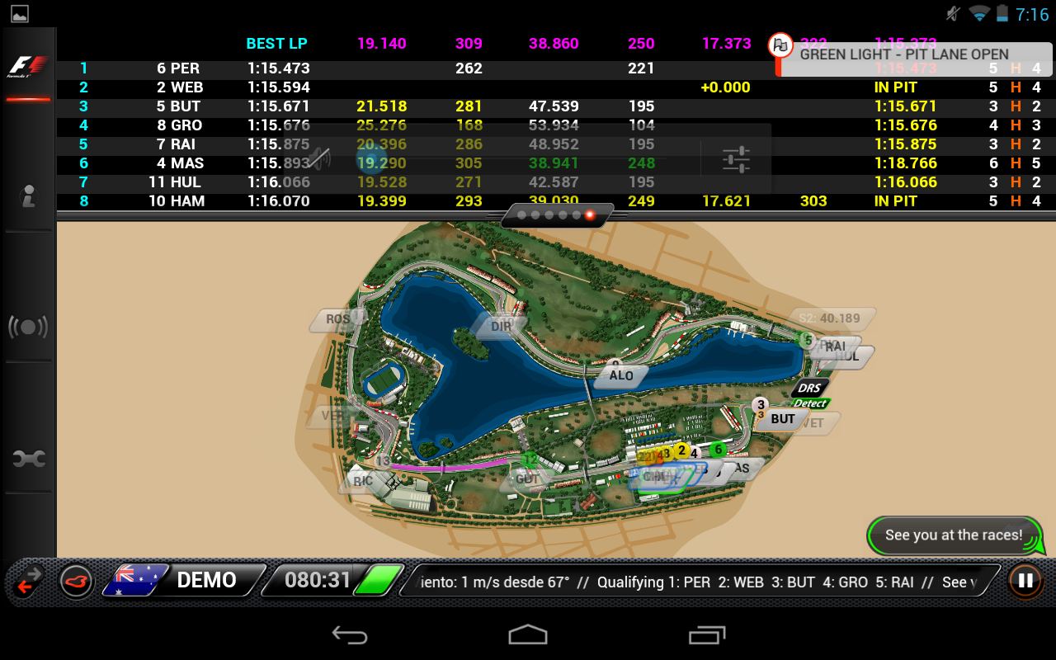Screen dimensions: 1056x660
Task: Tap the flag icon on the pit lane notification
Action: pyautogui.click(x=780, y=45)
